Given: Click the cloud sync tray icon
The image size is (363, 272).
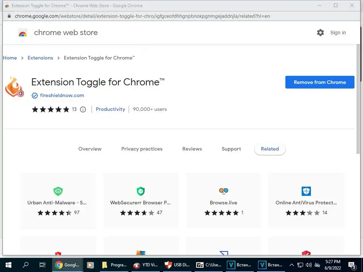Looking at the screenshot, I should pos(317,265).
